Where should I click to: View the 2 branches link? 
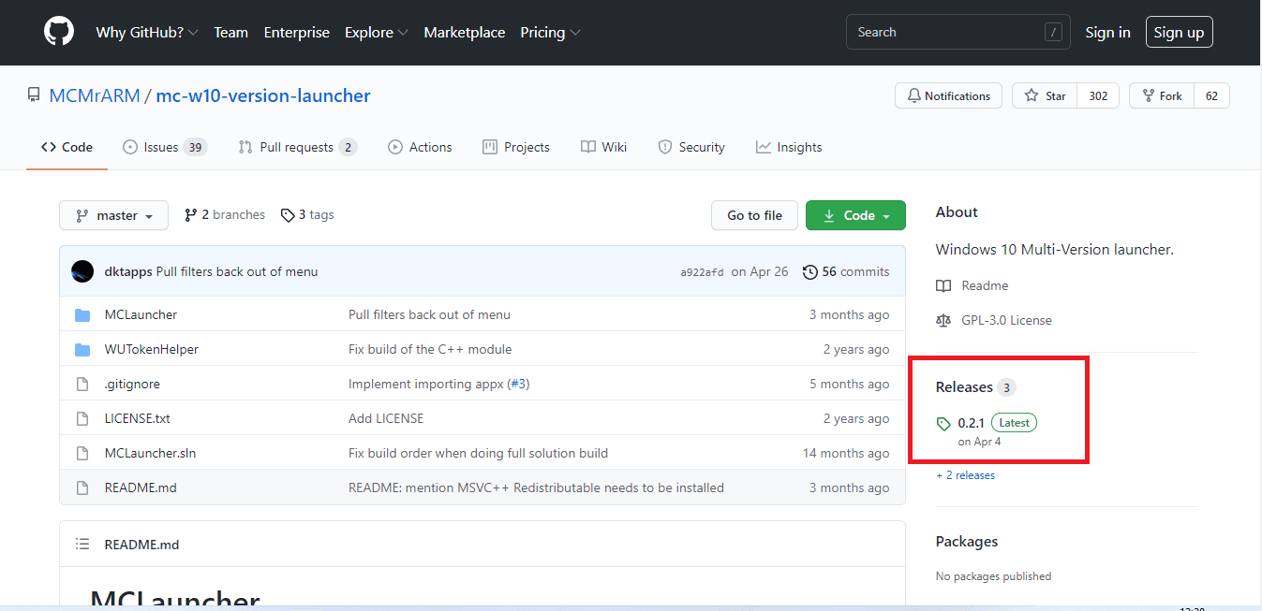coord(225,215)
